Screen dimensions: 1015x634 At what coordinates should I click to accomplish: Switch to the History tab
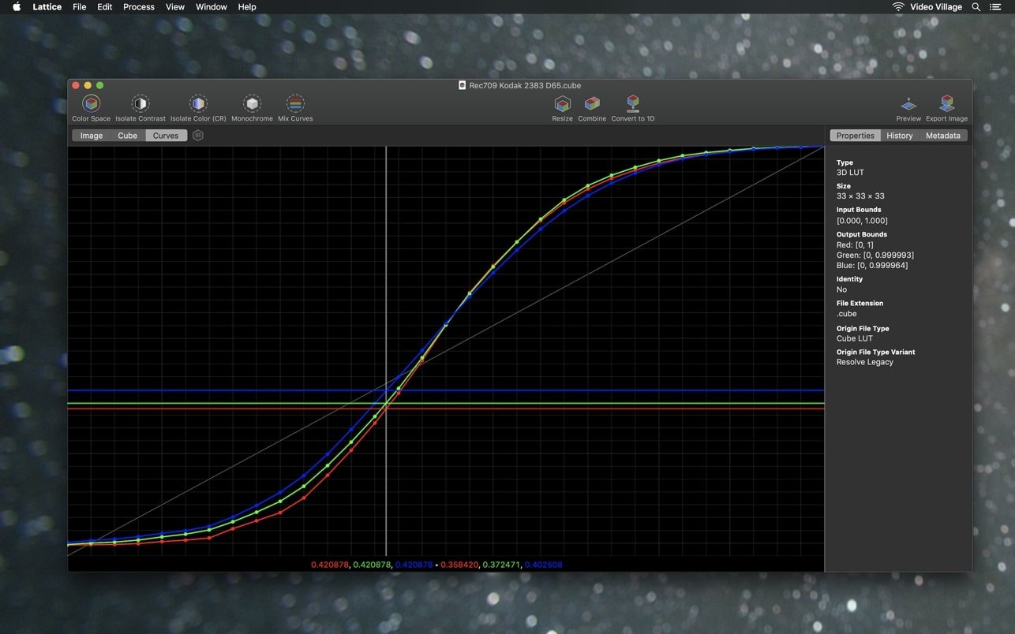pos(899,136)
